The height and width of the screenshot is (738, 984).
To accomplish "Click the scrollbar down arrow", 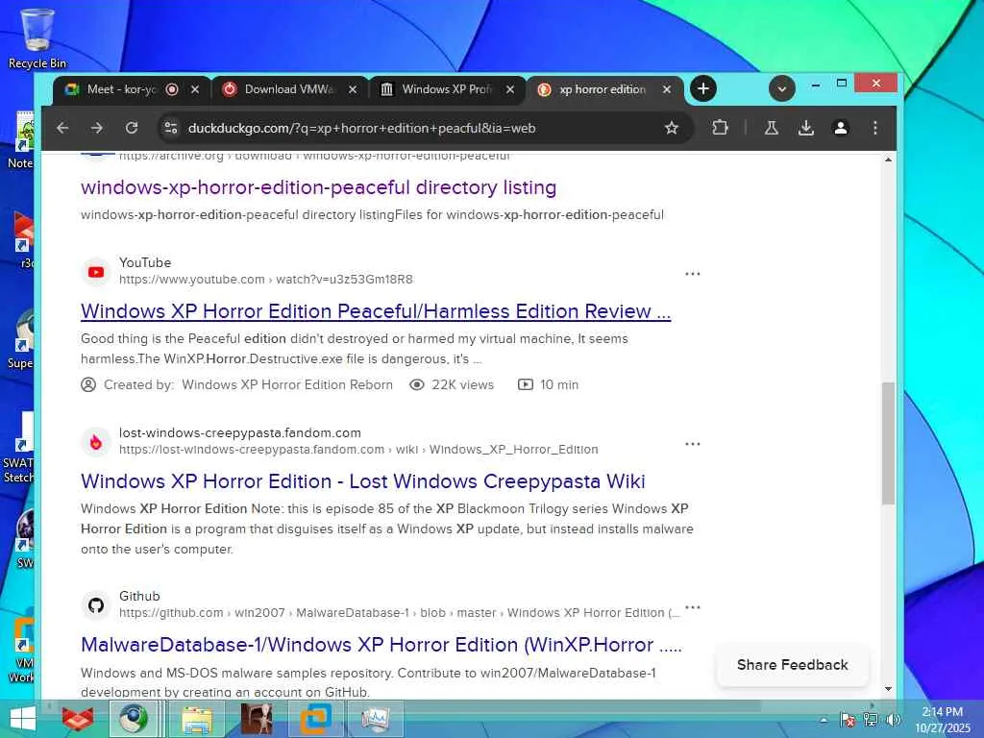I will (x=887, y=688).
